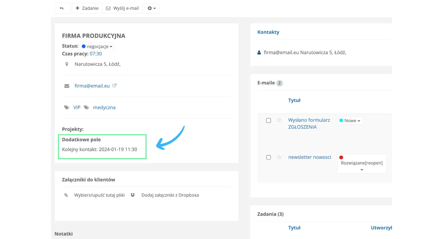Open the VIP tag

pyautogui.click(x=77, y=107)
